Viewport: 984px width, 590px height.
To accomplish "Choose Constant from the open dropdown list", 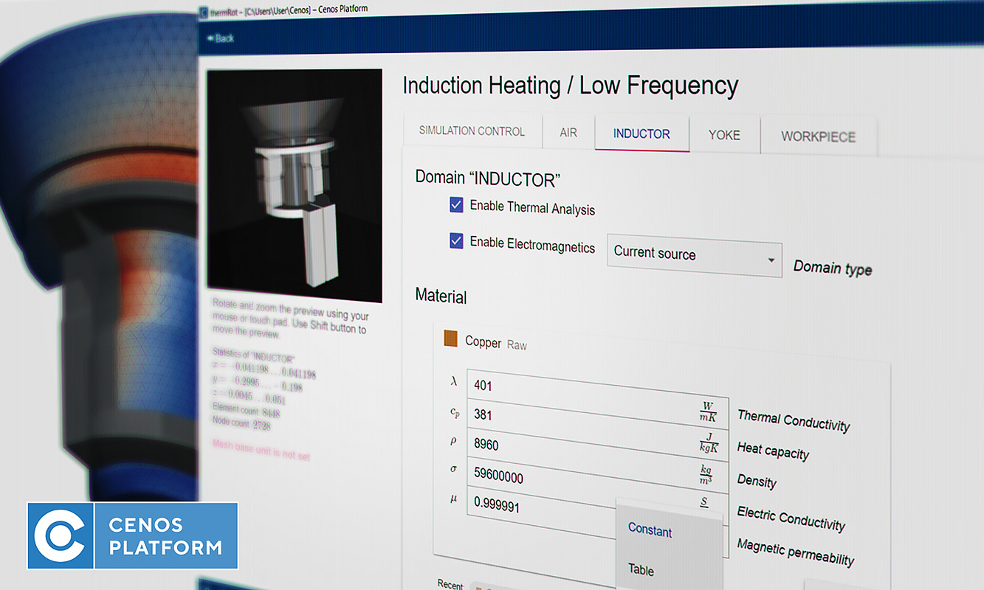I will click(650, 530).
